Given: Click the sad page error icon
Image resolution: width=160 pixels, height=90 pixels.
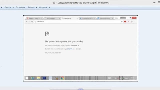Looking at the screenshot, I should coord(47,34).
